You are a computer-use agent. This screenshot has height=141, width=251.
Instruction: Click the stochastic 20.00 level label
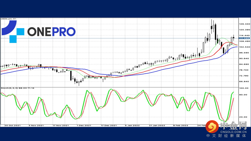243,117
